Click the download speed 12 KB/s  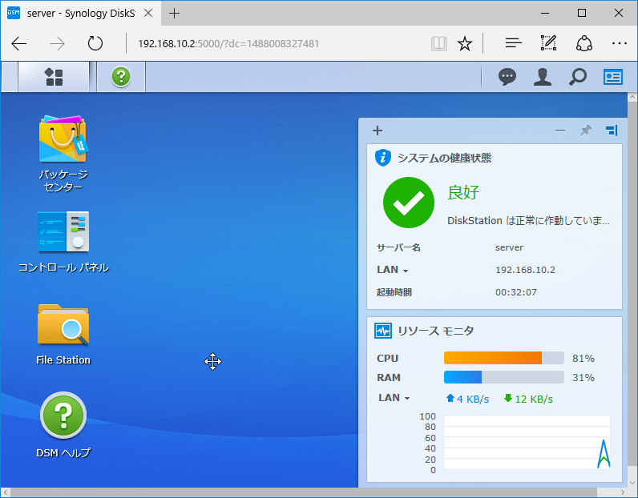coord(528,399)
